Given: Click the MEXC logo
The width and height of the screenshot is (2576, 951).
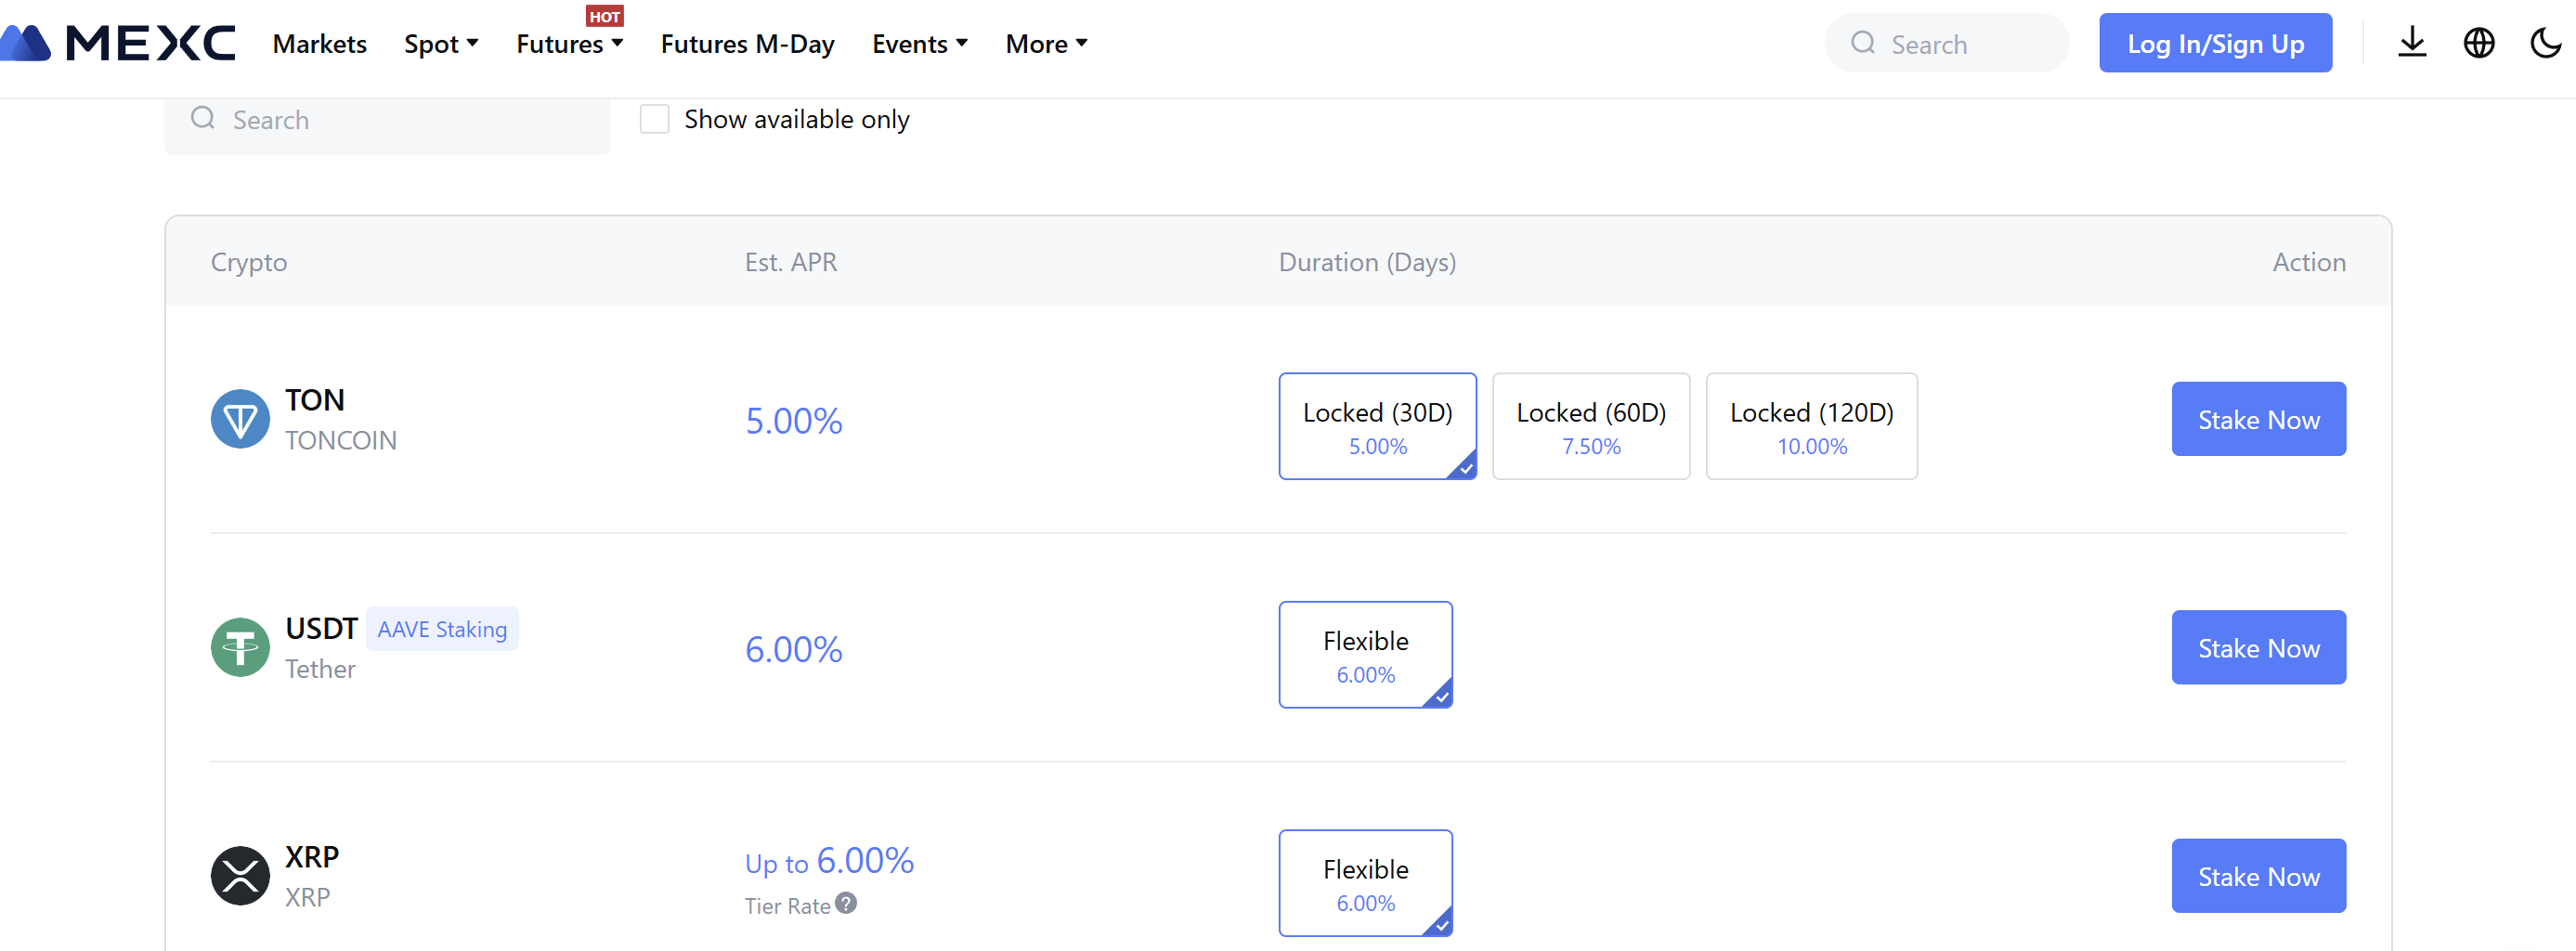Looking at the screenshot, I should (120, 43).
